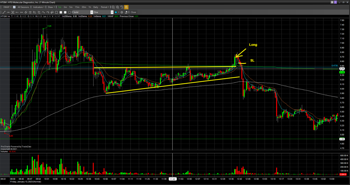Screen dimensions: 350x185
Task: Open the Period dropdown
Action: pyautogui.click(x=105, y=7)
